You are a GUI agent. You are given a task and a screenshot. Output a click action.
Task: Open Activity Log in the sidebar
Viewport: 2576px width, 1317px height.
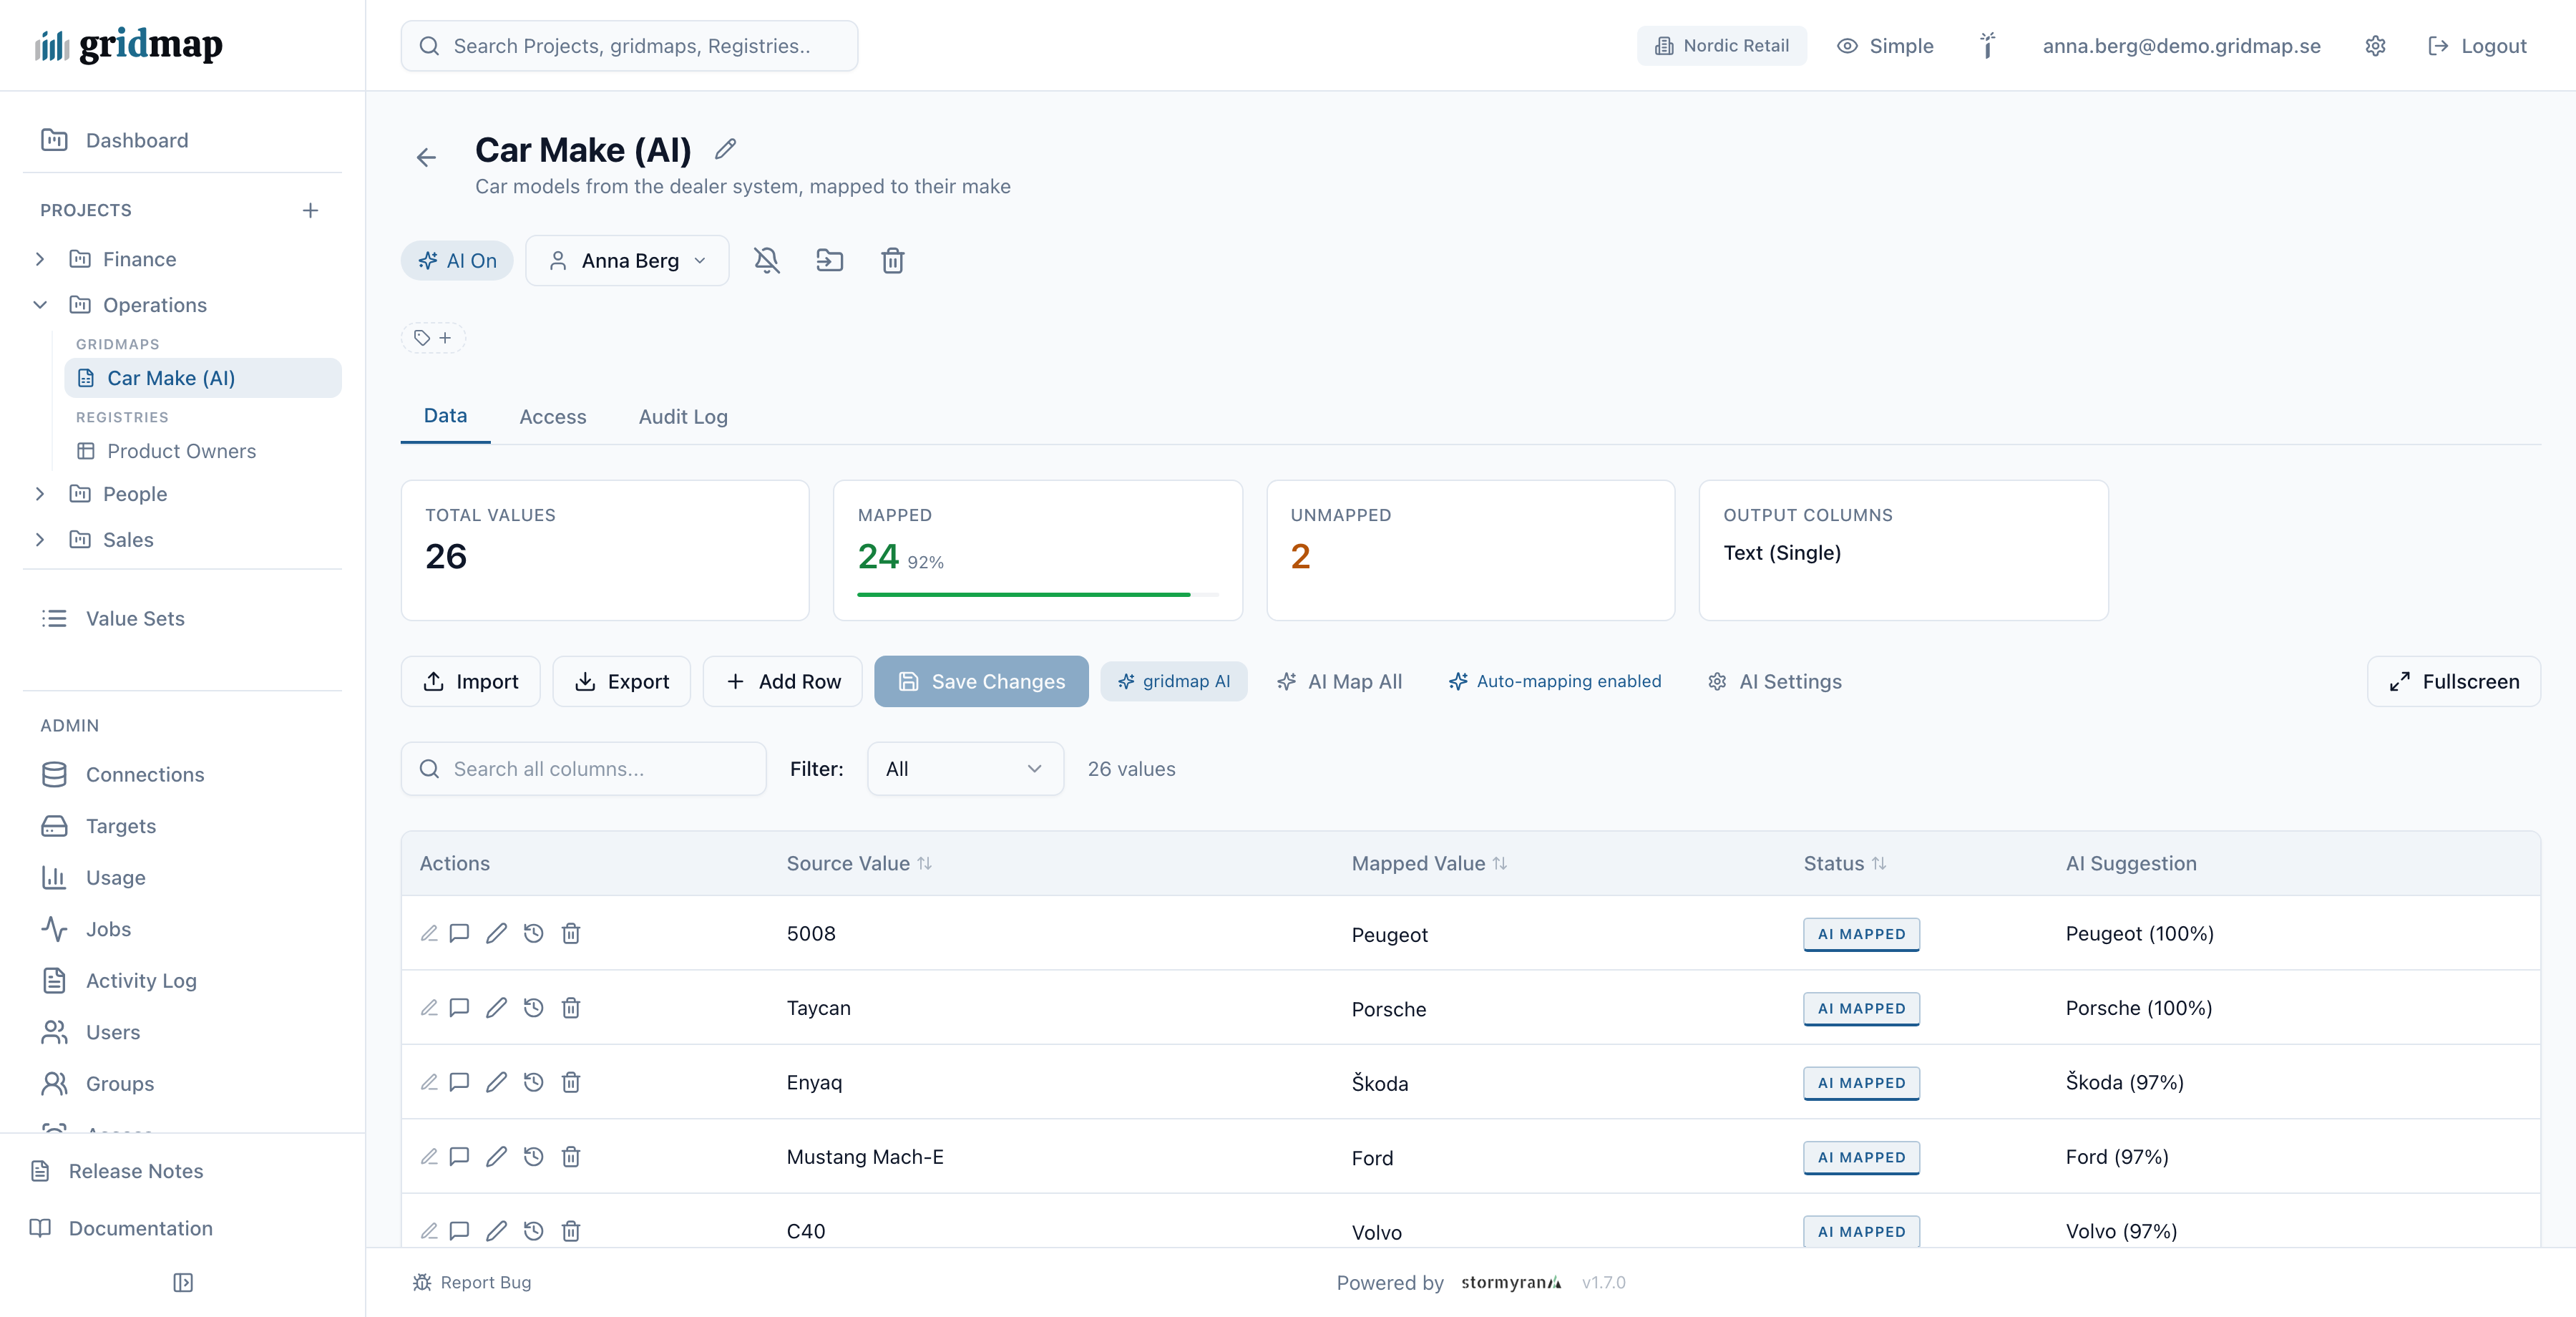click(182, 981)
